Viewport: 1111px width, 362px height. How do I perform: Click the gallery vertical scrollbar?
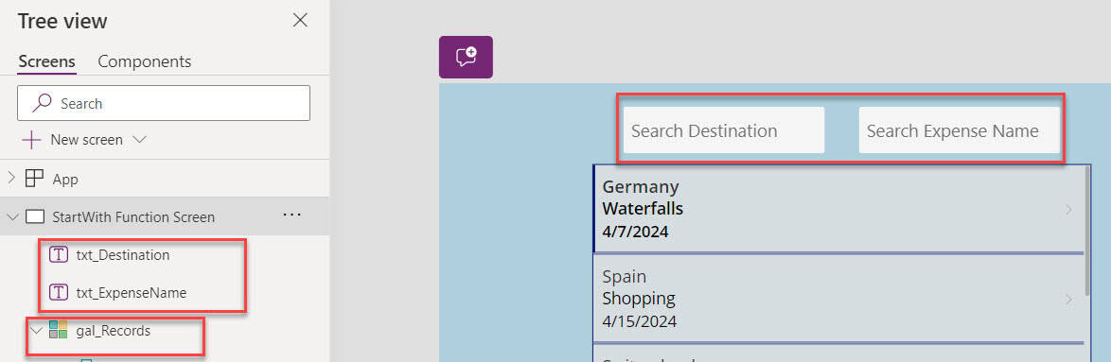1087,232
